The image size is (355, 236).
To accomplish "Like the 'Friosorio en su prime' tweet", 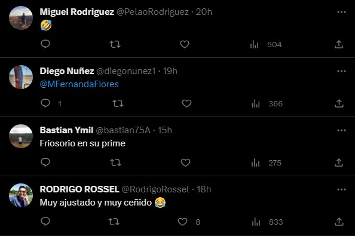I will click(x=185, y=163).
